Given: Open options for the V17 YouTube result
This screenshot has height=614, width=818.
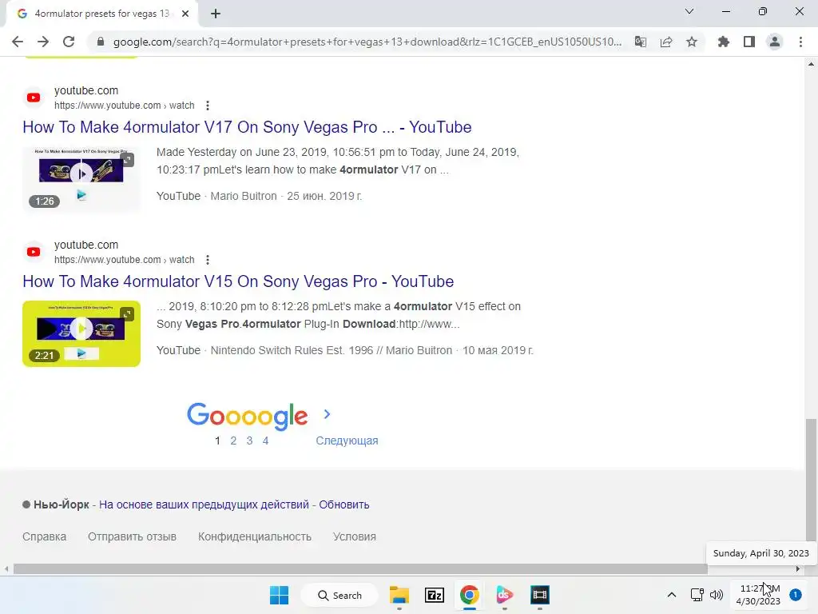Looking at the screenshot, I should pos(208,106).
